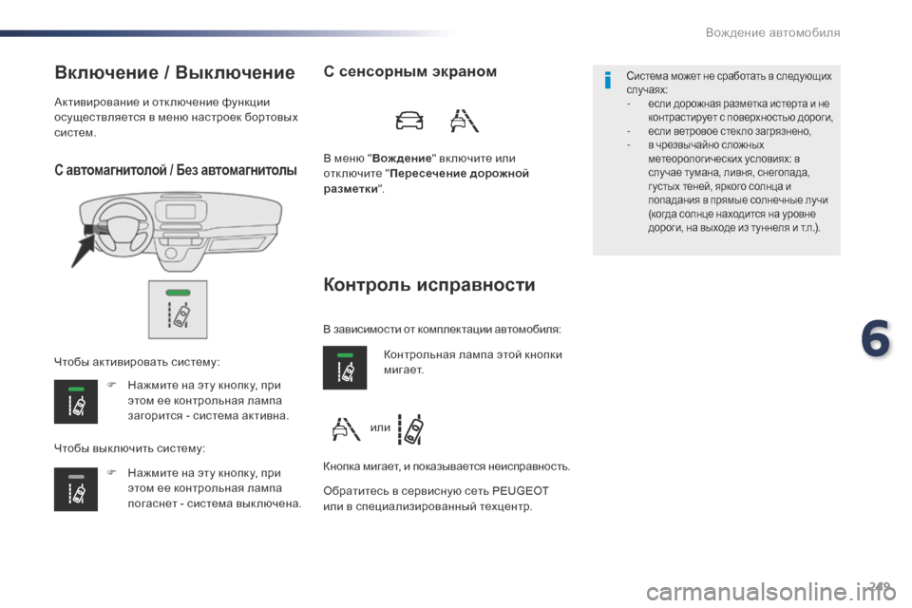Click the text mentioning 'сервисную сеть PEUGEOT'
The height and width of the screenshot is (608, 912).
tap(436, 499)
